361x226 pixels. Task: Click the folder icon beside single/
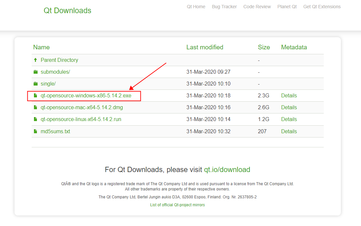coord(36,84)
